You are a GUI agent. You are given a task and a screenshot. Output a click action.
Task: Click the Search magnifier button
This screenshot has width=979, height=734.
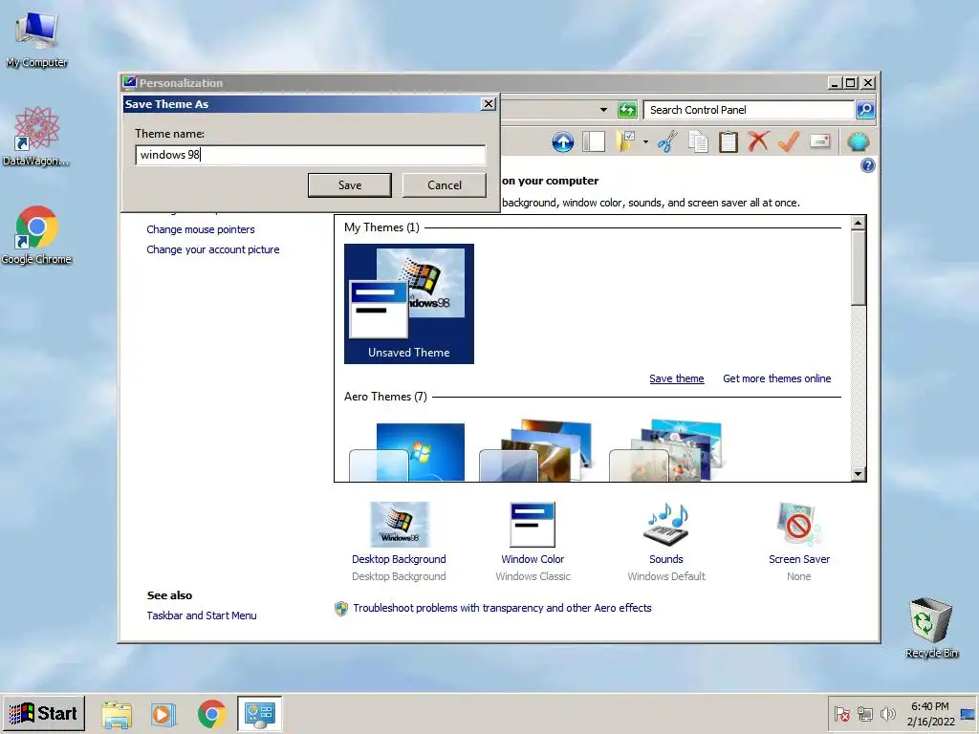(864, 110)
